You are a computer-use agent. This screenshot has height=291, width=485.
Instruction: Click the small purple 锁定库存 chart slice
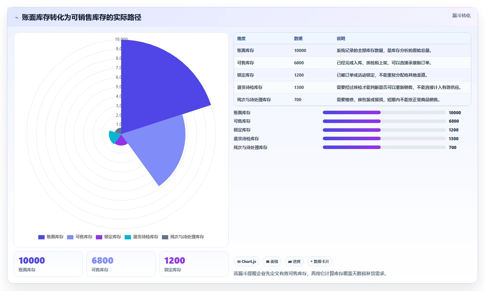(122, 140)
